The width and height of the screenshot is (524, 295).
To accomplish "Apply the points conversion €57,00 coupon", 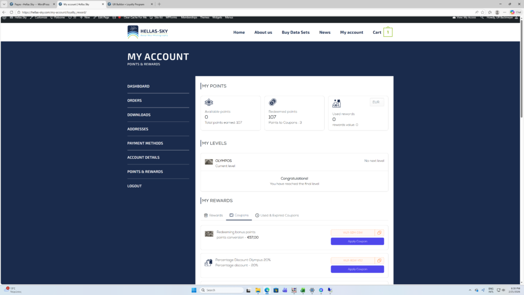I will (x=357, y=241).
